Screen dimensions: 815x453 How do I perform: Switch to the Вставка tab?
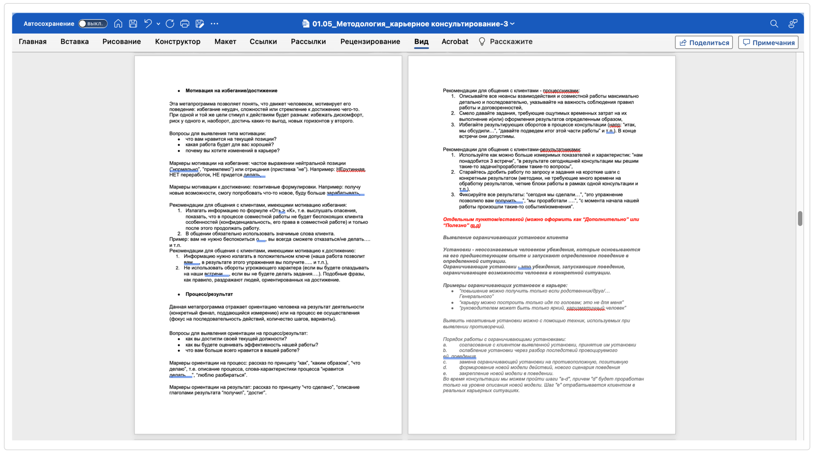[x=75, y=42]
